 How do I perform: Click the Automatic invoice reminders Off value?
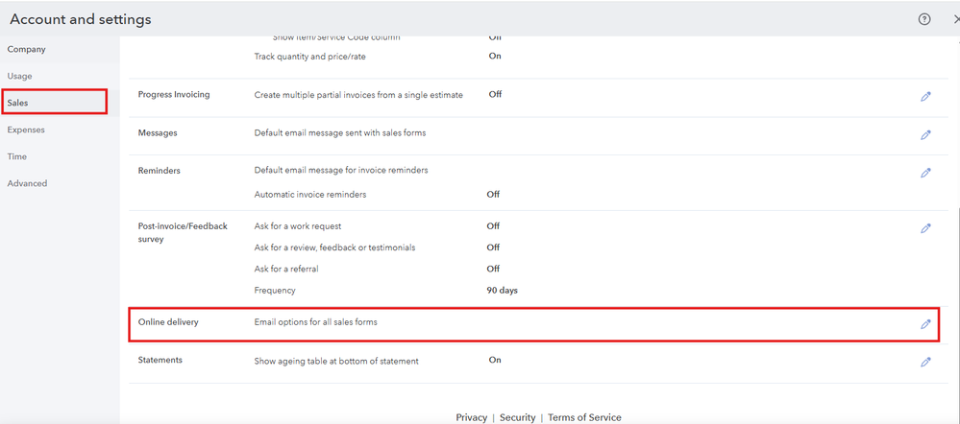493,194
